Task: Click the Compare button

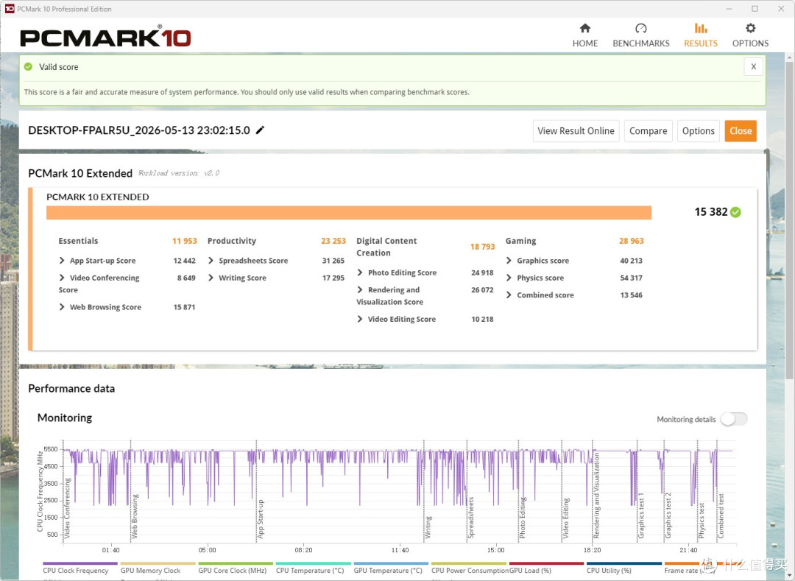Action: click(x=648, y=131)
